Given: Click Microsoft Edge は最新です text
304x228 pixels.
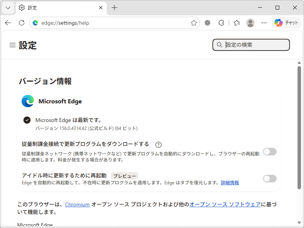Looking at the screenshot, I should 68,120.
